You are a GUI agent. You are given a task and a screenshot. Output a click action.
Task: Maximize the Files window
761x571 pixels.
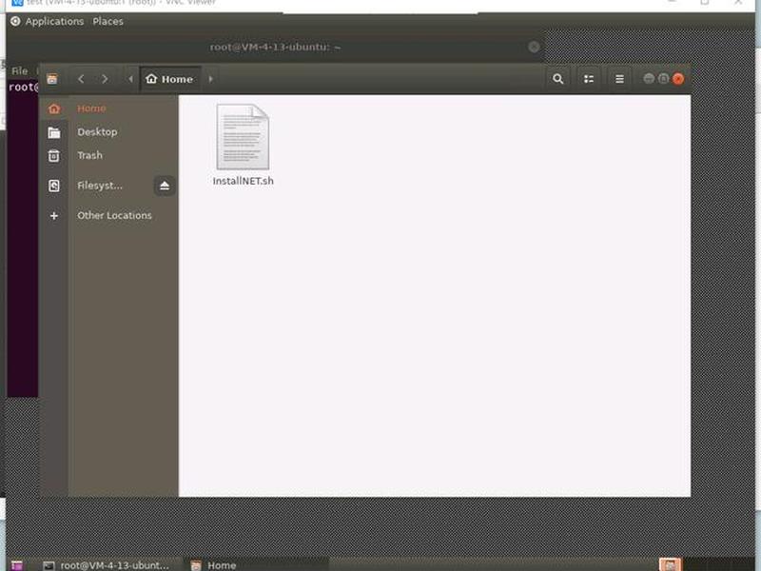click(663, 79)
